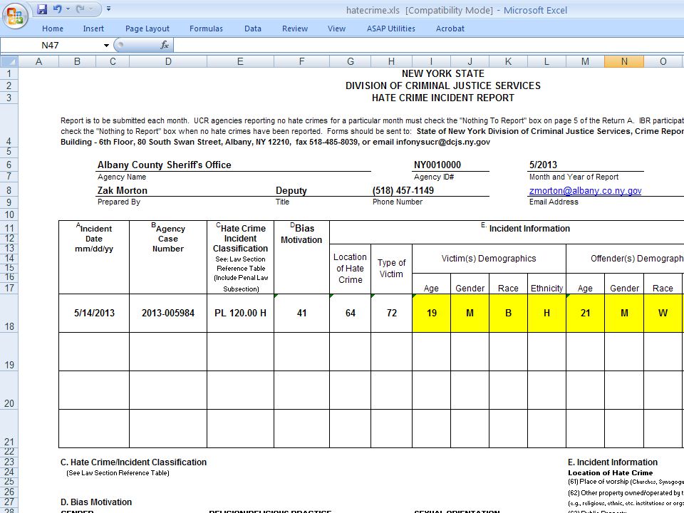Select offender age cell 21
The image size is (684, 513).
click(585, 313)
